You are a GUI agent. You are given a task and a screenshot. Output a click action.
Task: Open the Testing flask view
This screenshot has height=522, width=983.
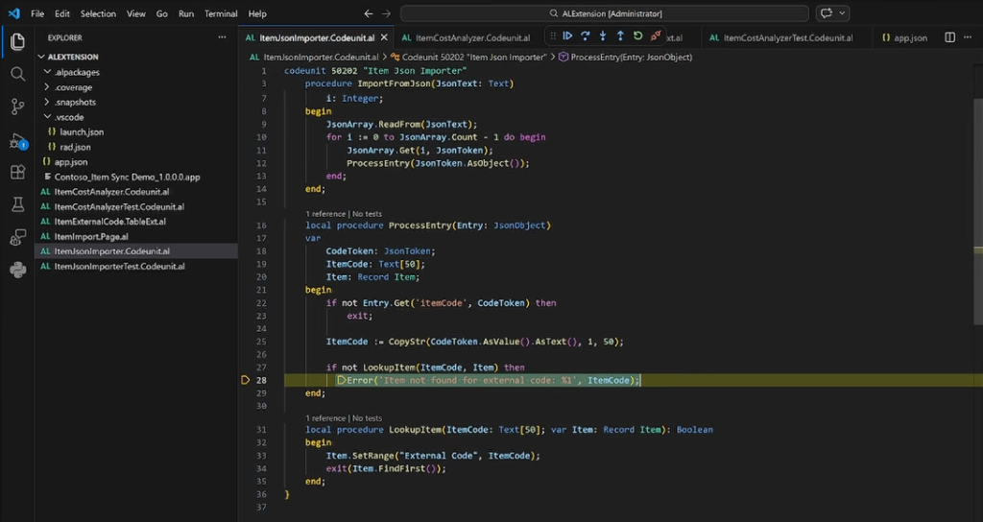tap(17, 203)
